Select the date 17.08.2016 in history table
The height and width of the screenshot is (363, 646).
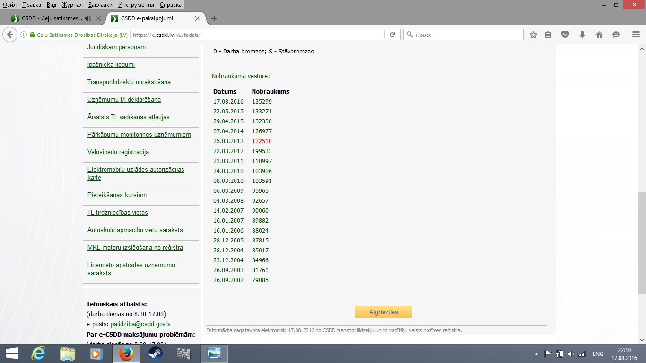pyautogui.click(x=228, y=102)
